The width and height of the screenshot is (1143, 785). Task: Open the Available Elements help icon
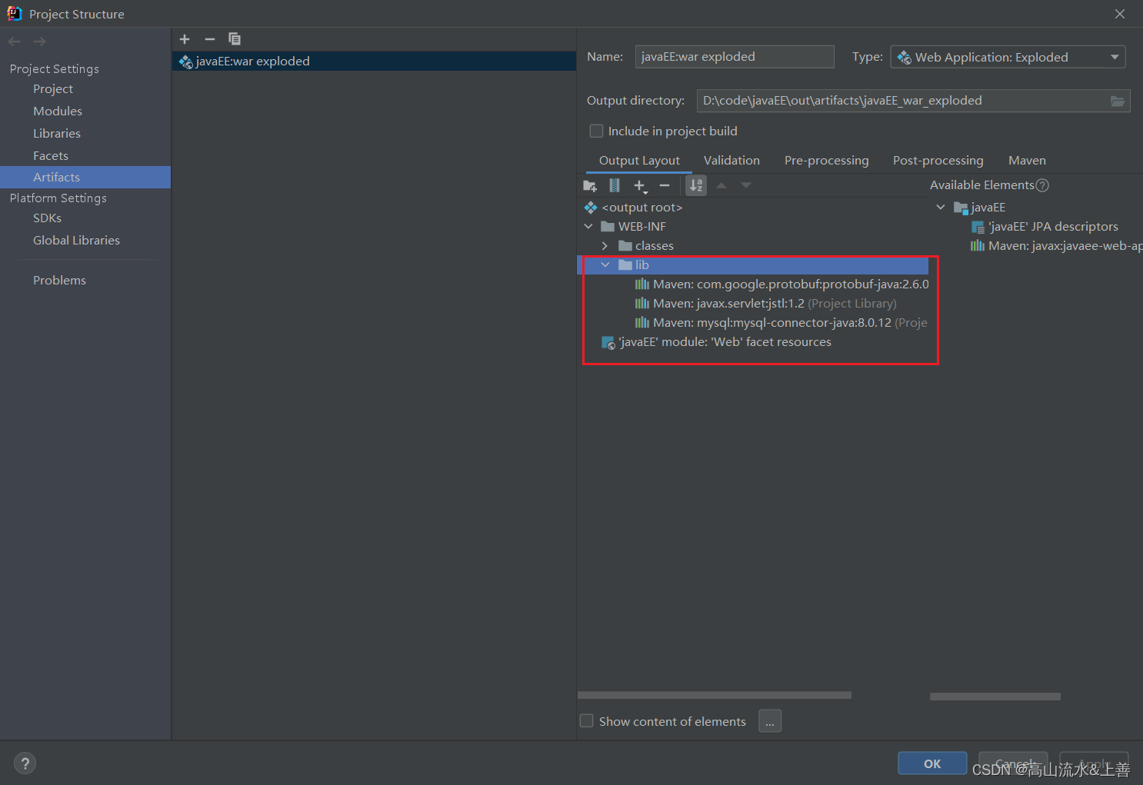[x=1042, y=185]
